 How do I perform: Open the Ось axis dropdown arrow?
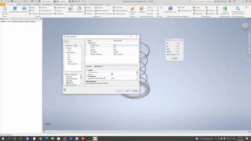(x=154, y=7)
